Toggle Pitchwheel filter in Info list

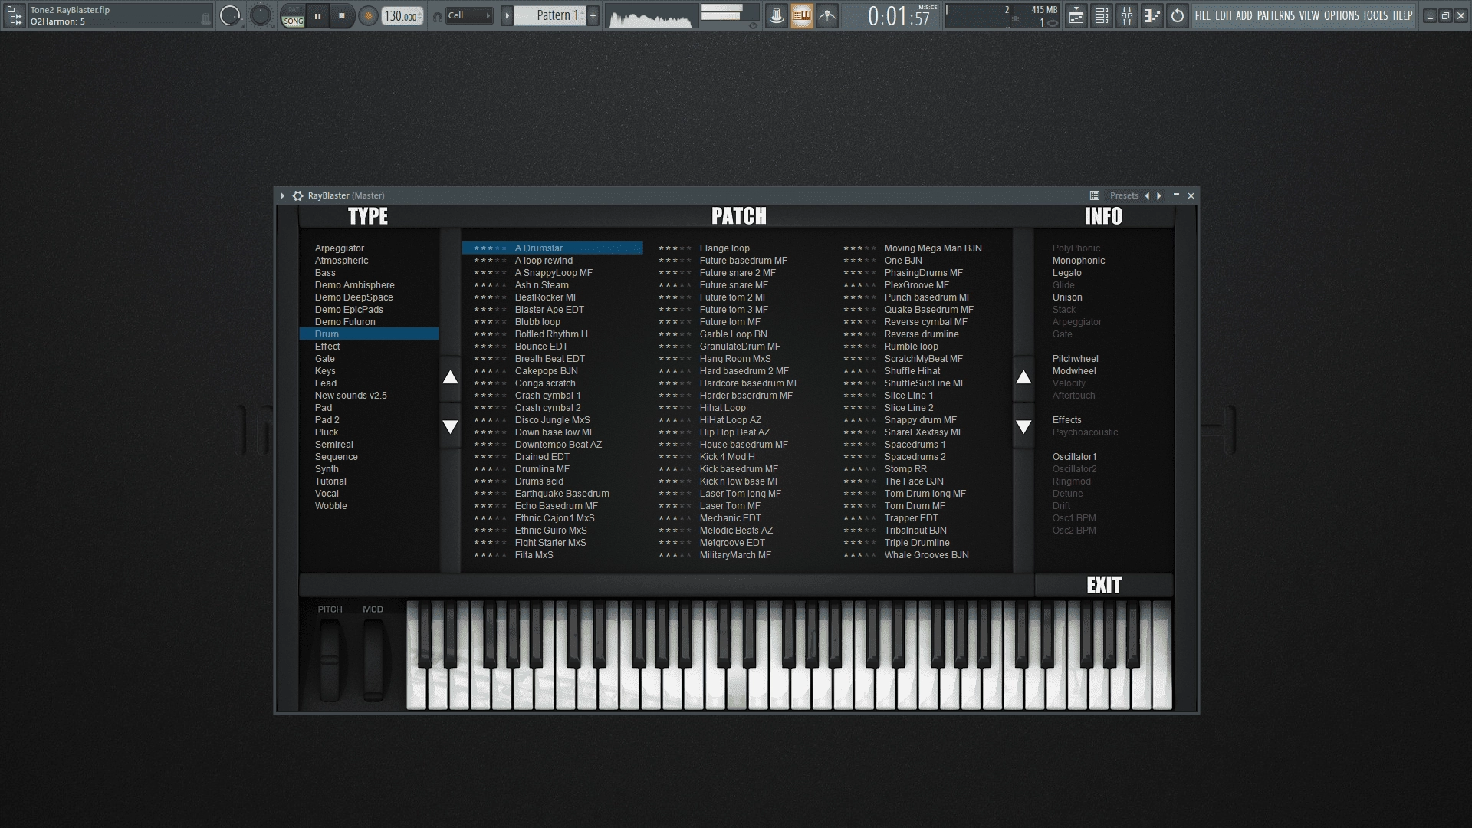tap(1075, 359)
